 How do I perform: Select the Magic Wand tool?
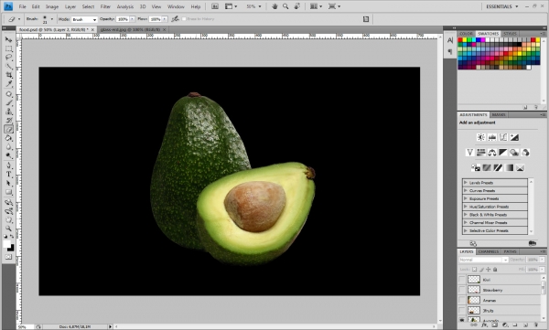click(x=8, y=66)
